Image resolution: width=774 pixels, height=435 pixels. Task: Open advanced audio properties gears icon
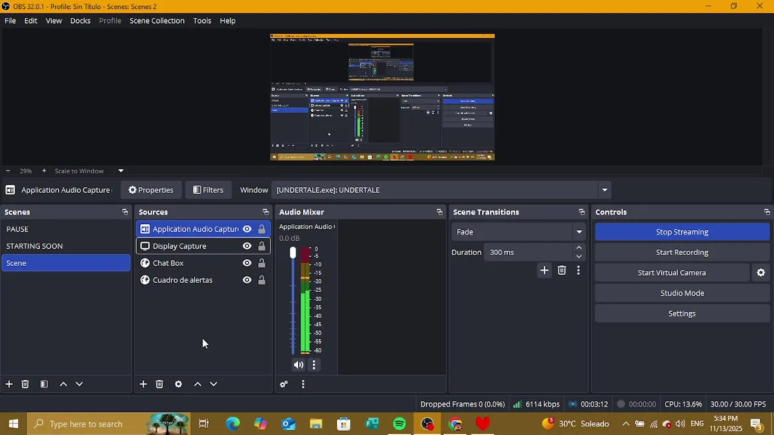tap(284, 384)
